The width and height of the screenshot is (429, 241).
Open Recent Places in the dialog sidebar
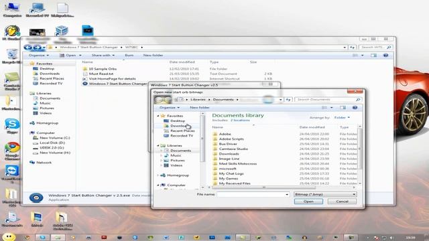point(182,131)
